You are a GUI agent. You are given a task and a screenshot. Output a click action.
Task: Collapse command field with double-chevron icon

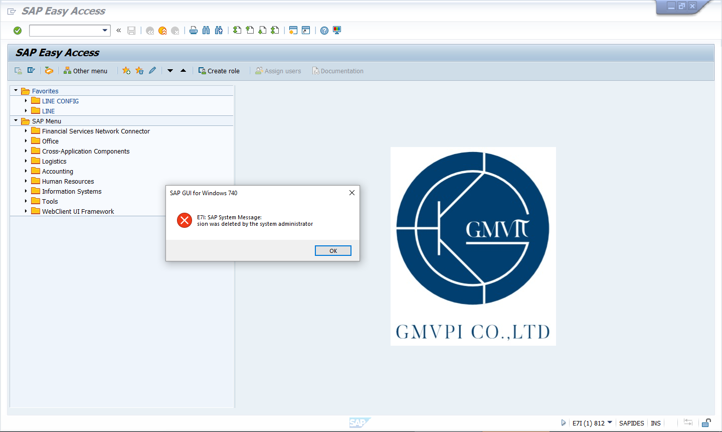click(119, 31)
